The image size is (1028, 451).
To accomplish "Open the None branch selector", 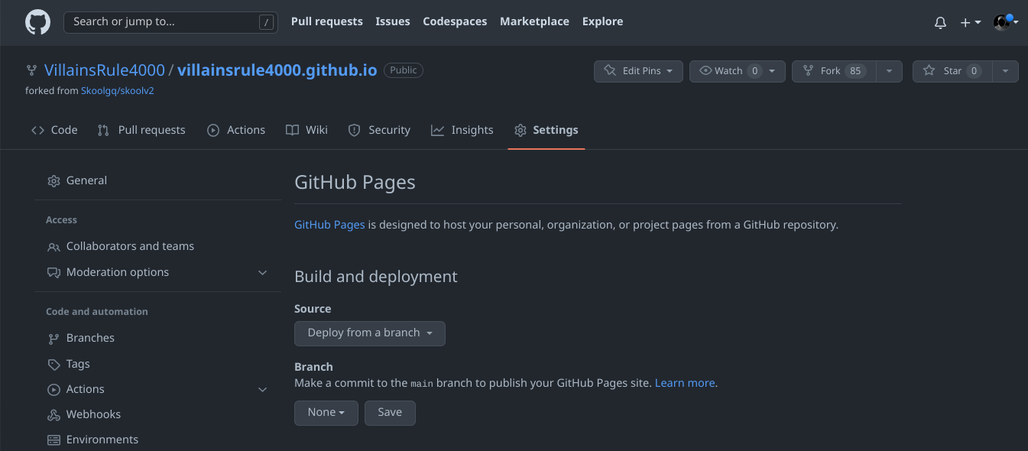I will 326,413.
